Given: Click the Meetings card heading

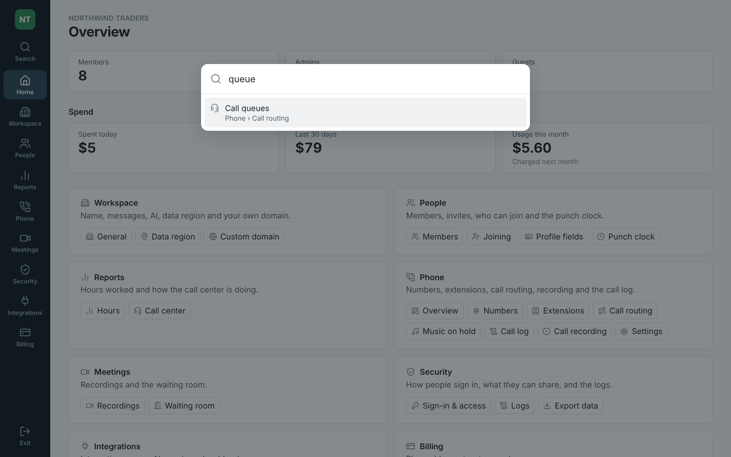Looking at the screenshot, I should coord(112,372).
